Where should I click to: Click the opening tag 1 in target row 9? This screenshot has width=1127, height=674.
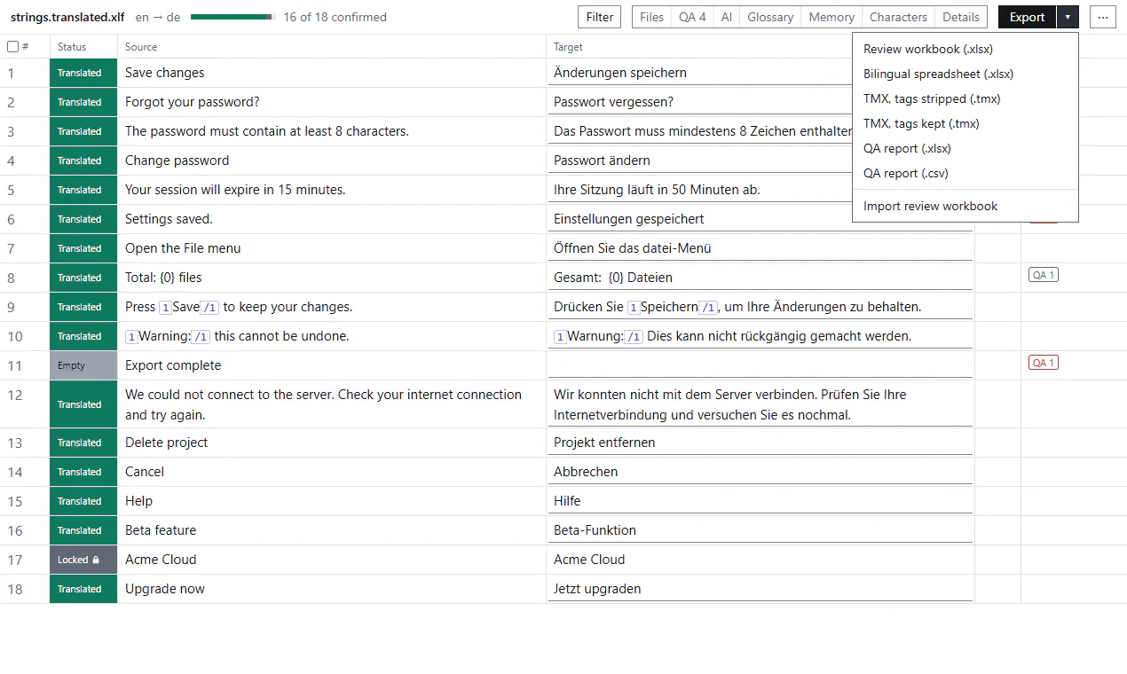coord(634,308)
